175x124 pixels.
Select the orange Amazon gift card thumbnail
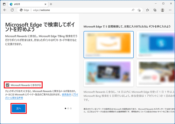108,45
